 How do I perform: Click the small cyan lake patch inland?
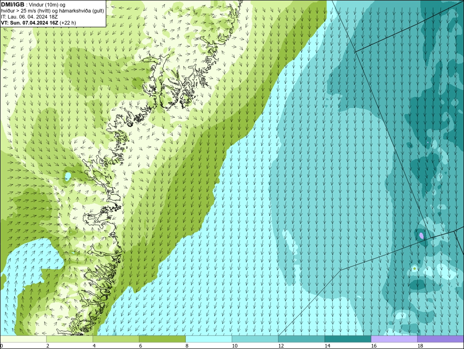68,177
